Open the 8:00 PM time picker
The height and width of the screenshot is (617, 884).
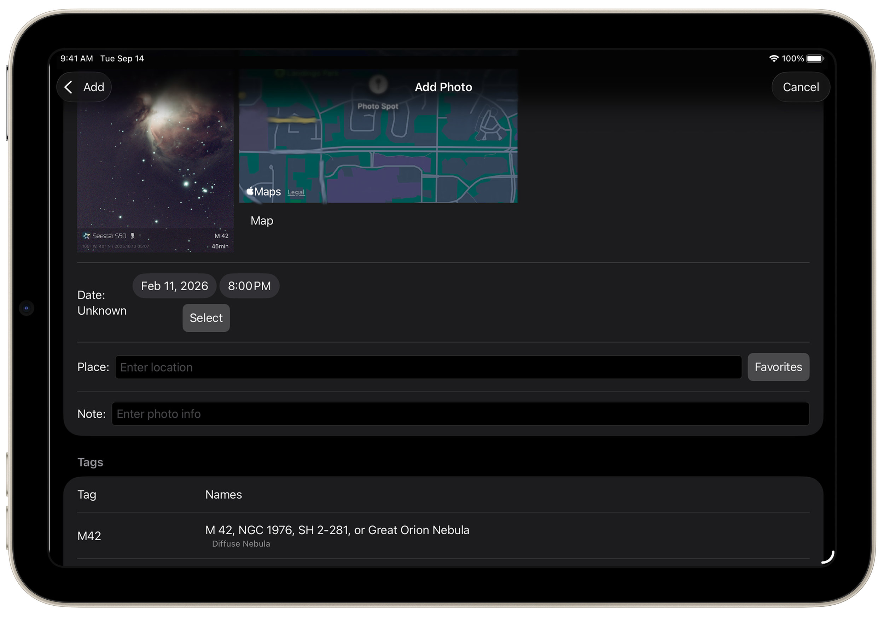point(249,286)
